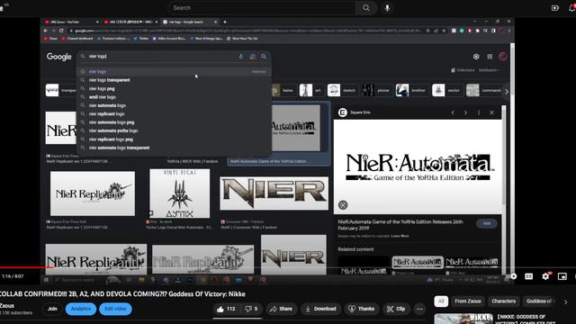
Task: Click the Download button
Action: point(321,309)
